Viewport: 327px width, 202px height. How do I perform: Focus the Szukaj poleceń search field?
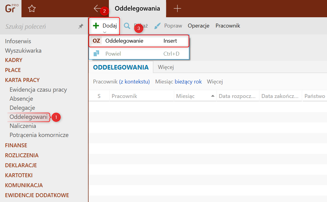(40, 27)
